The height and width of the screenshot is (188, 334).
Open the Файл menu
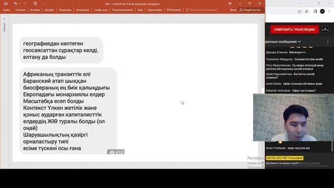6,10
